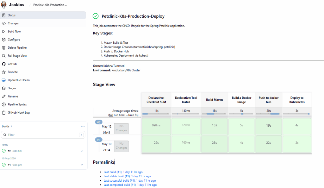
Task: Open the Last stable build (#1) permalink
Action: pos(127,176)
